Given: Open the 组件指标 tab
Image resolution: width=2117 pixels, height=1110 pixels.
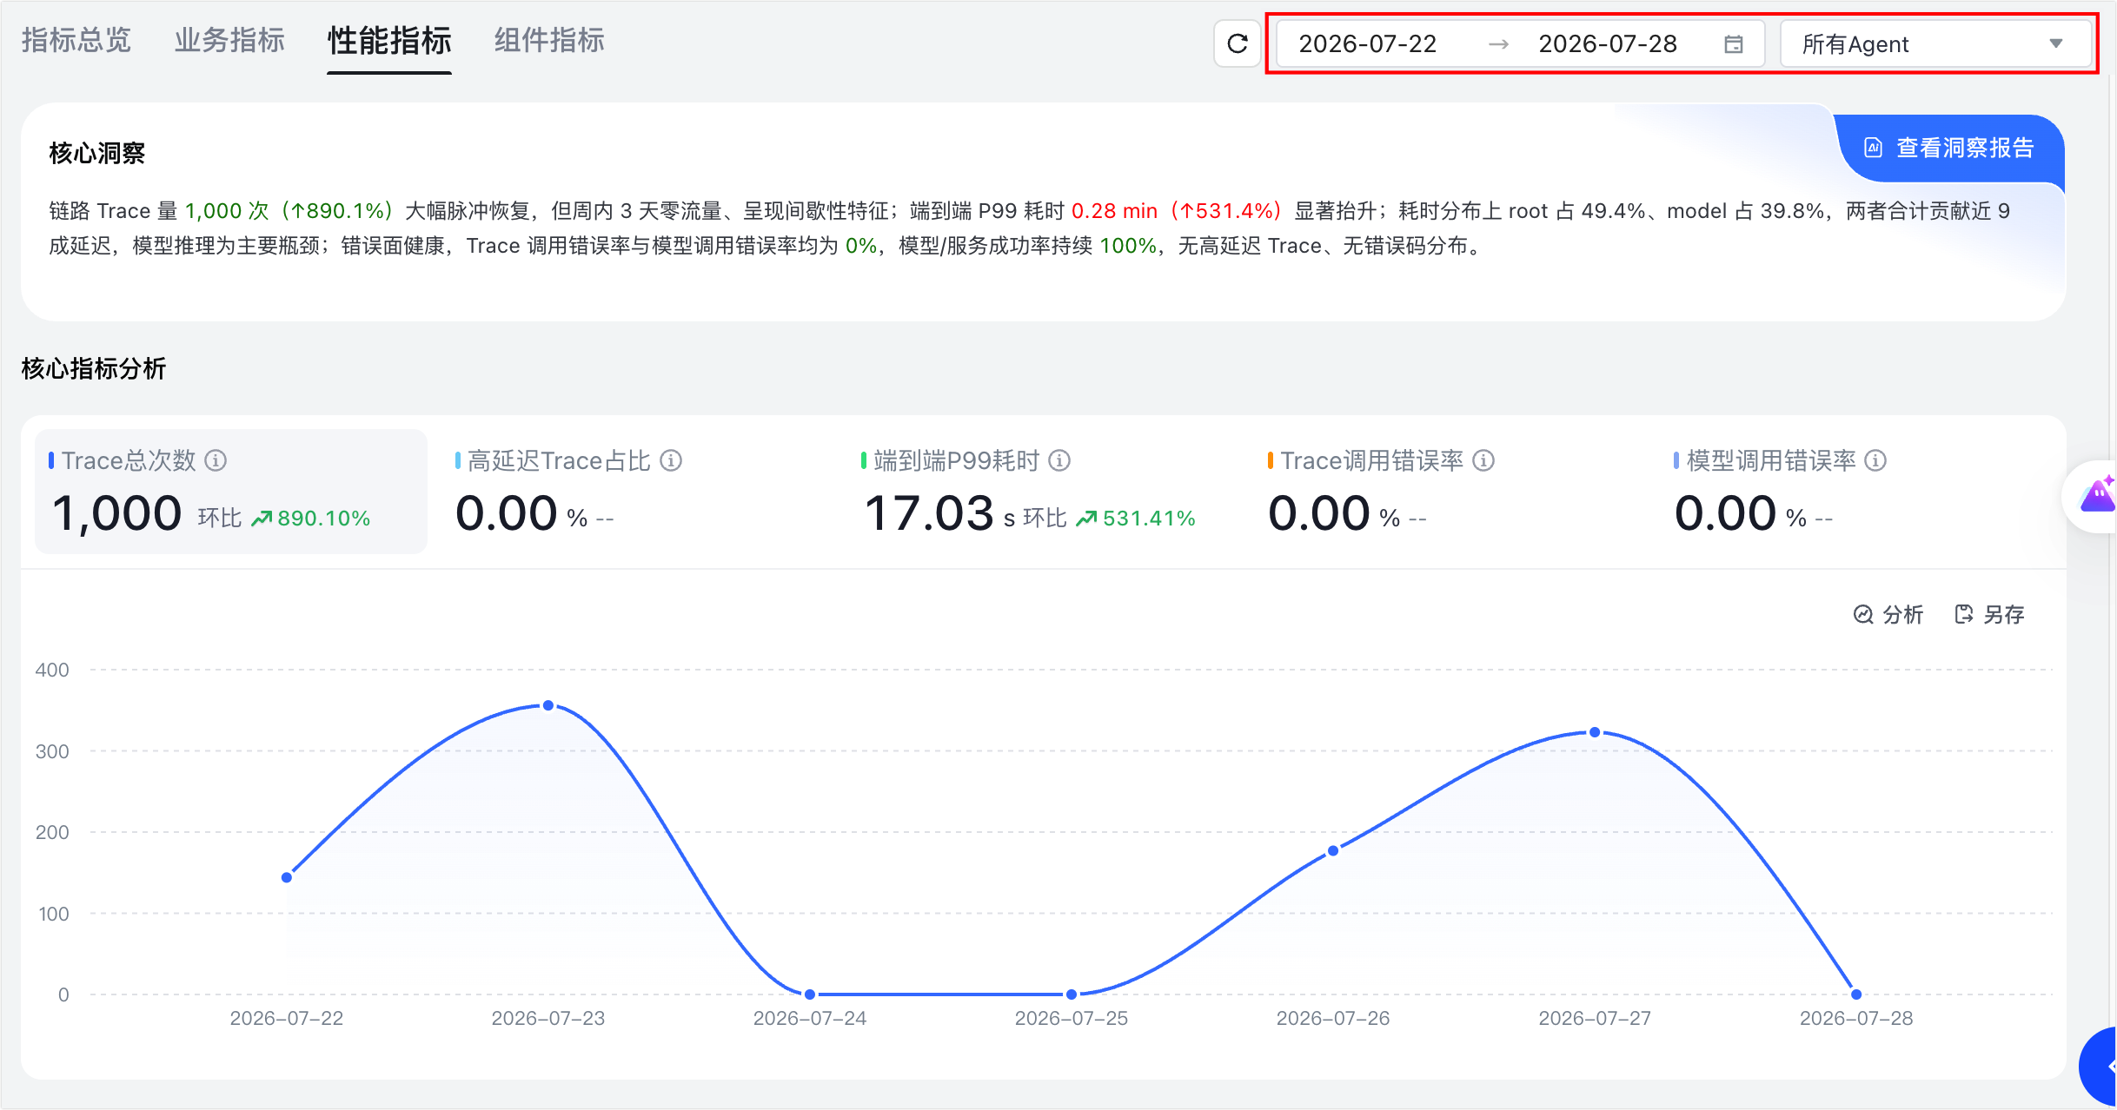Looking at the screenshot, I should point(549,41).
